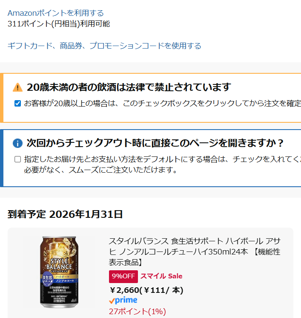Click the 次回からチェックアウト時に question heading

pyautogui.click(x=155, y=143)
